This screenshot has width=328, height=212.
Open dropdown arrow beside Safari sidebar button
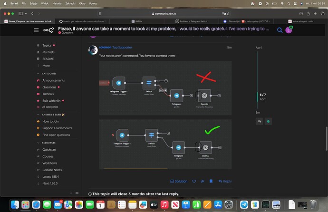[26, 14]
